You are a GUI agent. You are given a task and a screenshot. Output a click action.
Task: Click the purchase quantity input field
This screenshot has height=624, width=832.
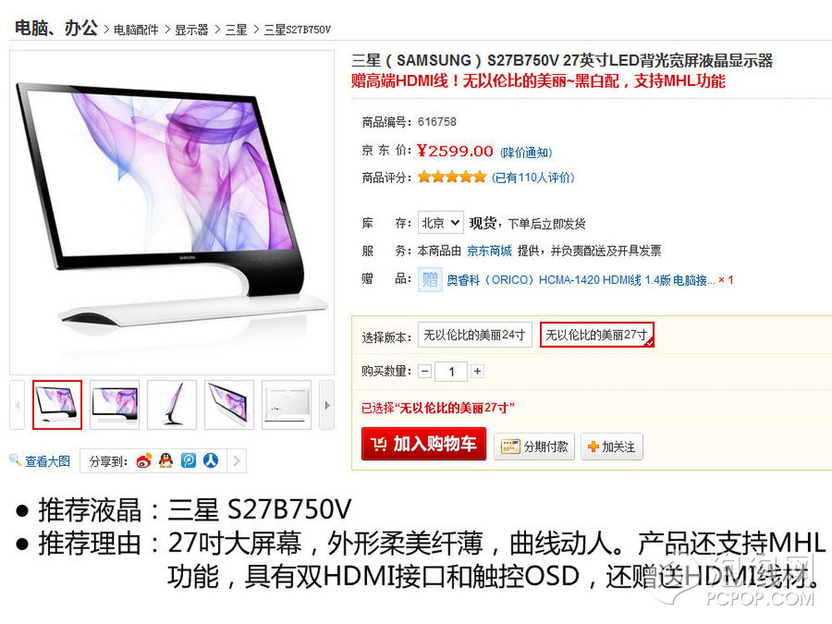451,371
